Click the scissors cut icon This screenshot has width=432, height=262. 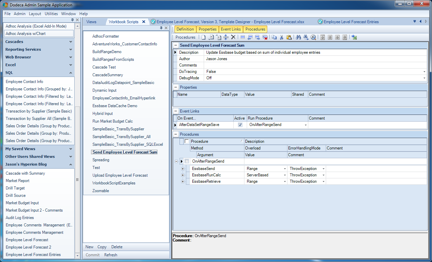(282, 37)
